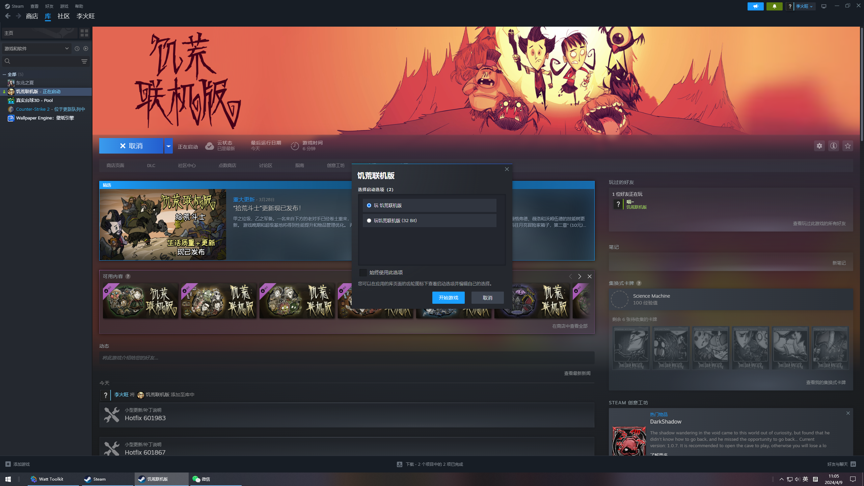This screenshot has height=486, width=864.
Task: Open the 游戏和软件 filter dropdown
Action: tap(36, 49)
